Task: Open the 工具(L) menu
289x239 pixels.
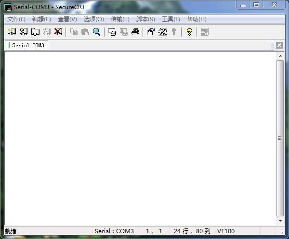Action: [171, 19]
